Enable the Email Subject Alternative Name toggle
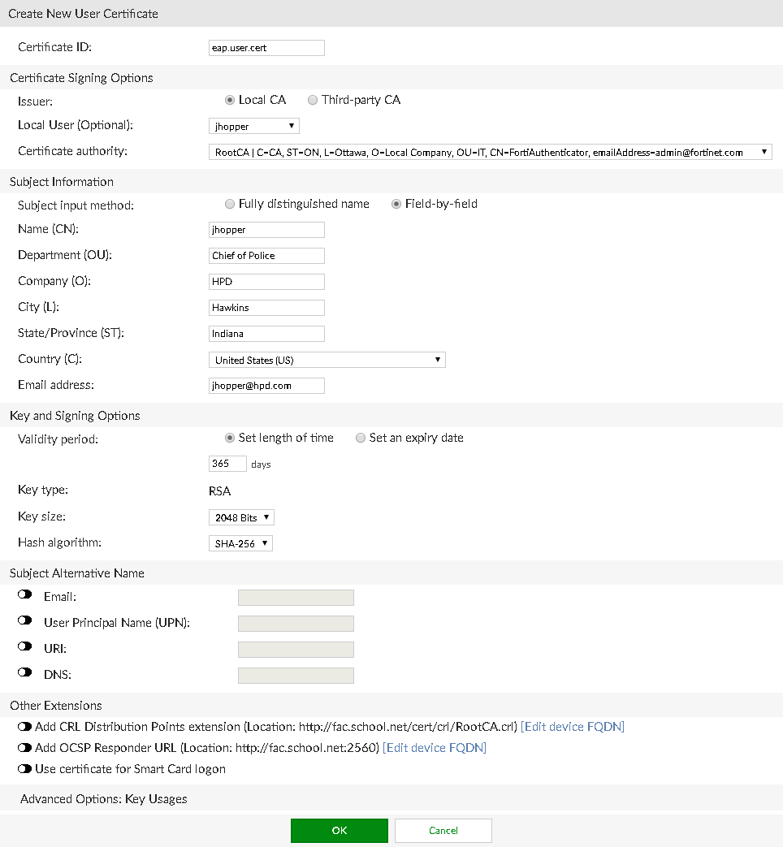The width and height of the screenshot is (783, 847). point(25,594)
